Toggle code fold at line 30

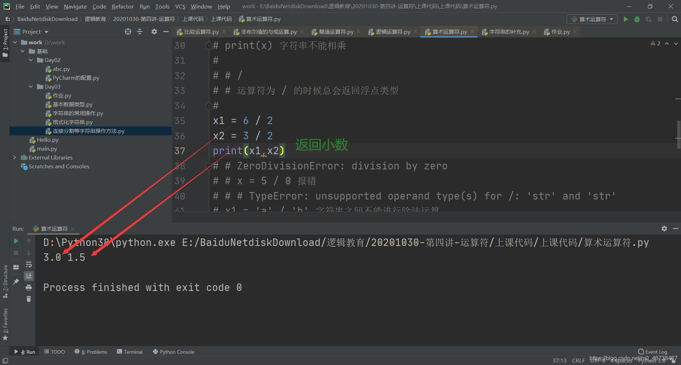(209, 46)
